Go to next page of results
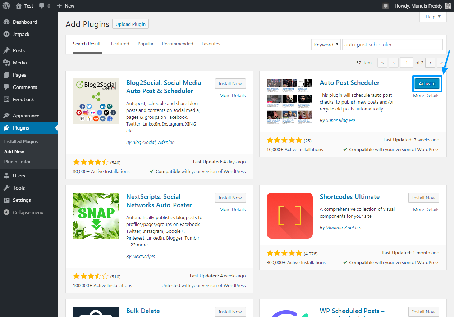This screenshot has width=454, height=317. pyautogui.click(x=430, y=63)
